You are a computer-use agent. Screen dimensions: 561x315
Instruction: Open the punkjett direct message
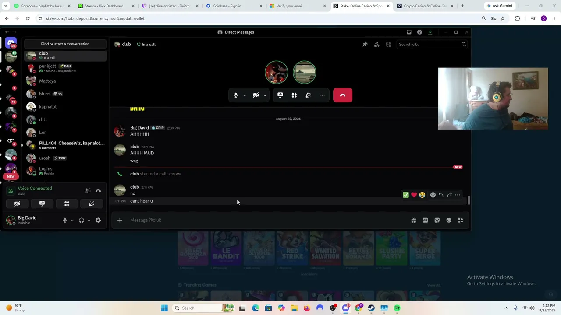point(65,68)
